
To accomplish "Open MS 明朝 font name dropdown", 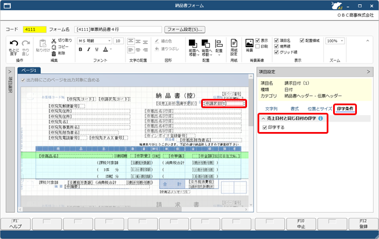I will (109, 41).
